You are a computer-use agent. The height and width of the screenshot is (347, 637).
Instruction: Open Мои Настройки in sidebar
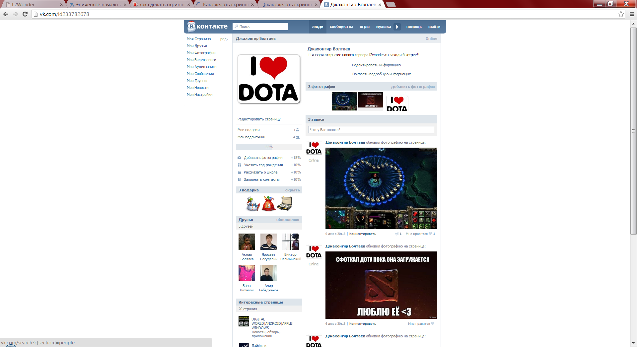199,95
